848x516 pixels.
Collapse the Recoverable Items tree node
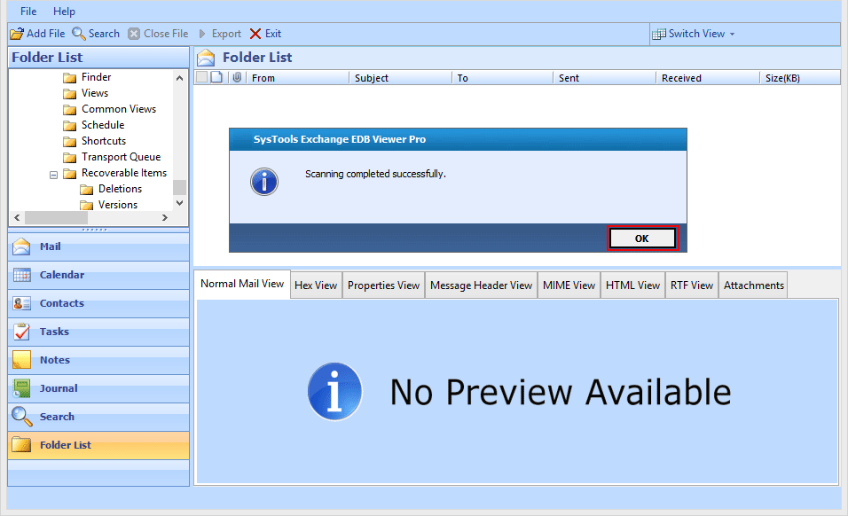point(53,175)
